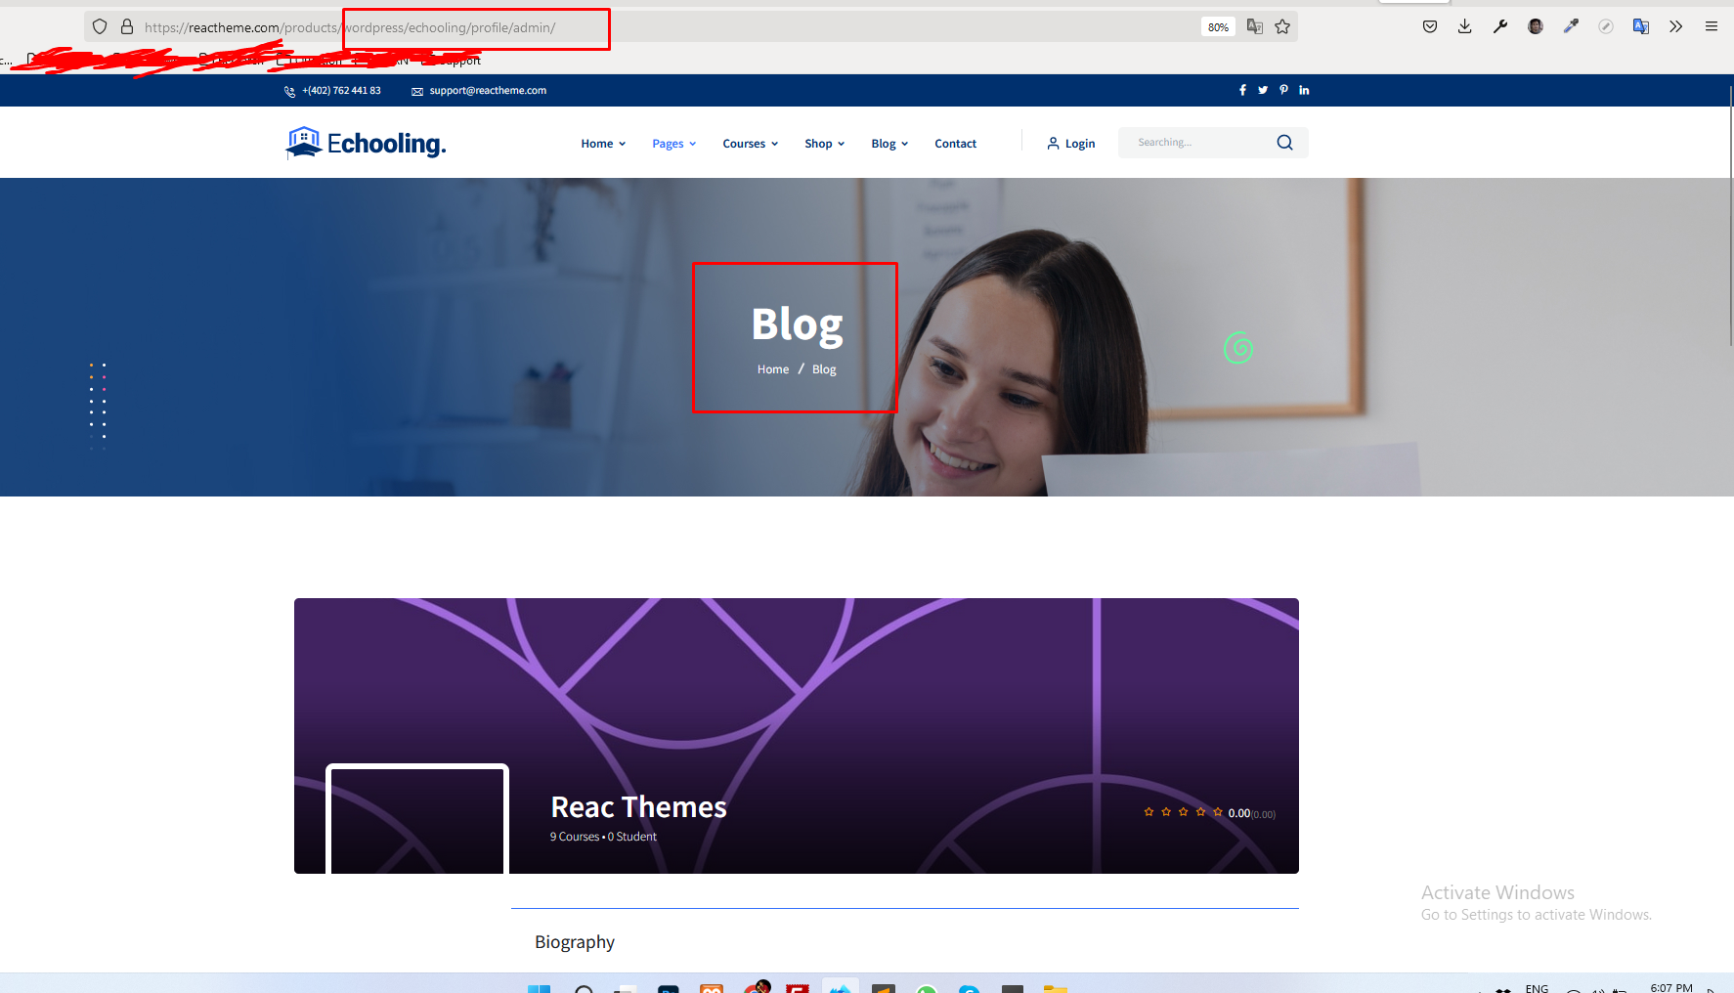
Task: Click the 6:07 PM system clock
Action: 1671,988
